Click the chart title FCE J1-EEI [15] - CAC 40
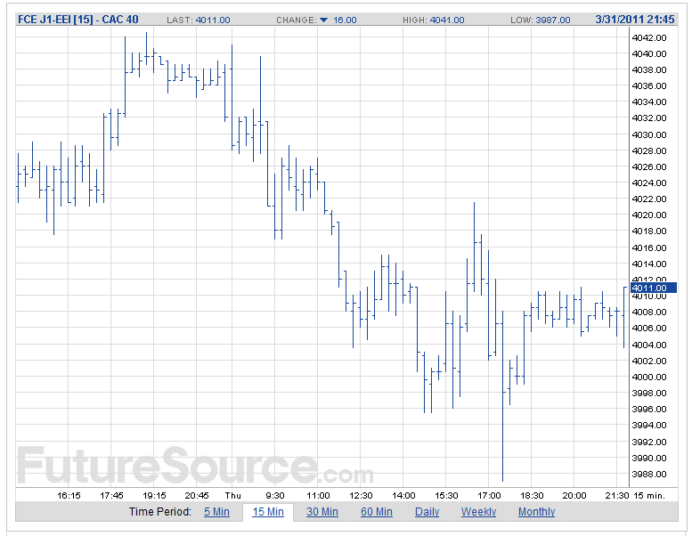Screen dimensions: 692x536 click(x=77, y=20)
